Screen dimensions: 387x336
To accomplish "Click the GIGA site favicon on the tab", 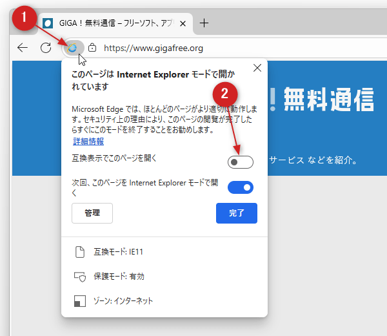I will click(48, 23).
